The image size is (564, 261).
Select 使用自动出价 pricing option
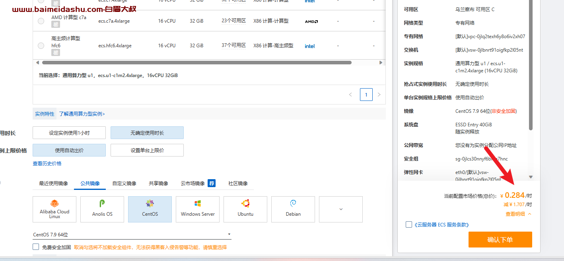(69, 150)
